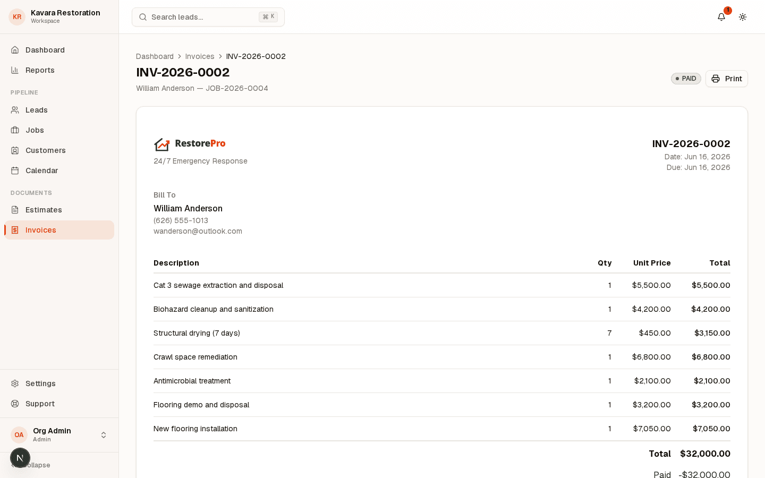Open the Kavara Restoration workspace menu
This screenshot has height=478, width=765.
coord(59,17)
